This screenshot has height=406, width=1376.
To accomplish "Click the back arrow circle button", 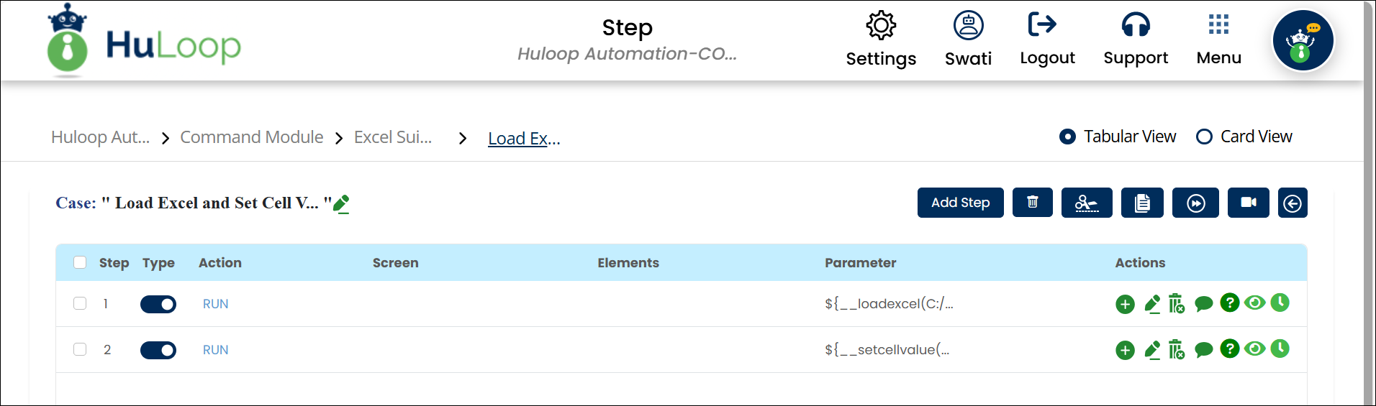I will click(1293, 203).
